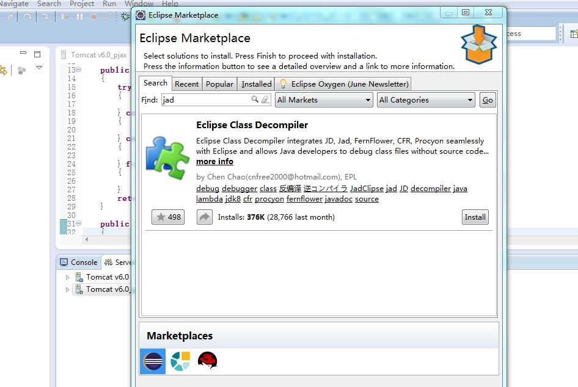Image resolution: width=578 pixels, height=387 pixels.
Task: Open the Obeo marketplace icon
Action: 180,361
